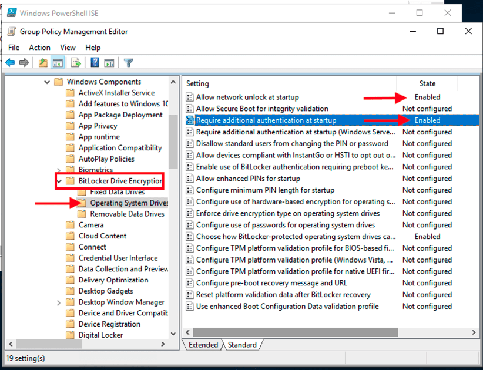This screenshot has width=483, height=370.
Task: Open the Action menu
Action: pos(39,48)
